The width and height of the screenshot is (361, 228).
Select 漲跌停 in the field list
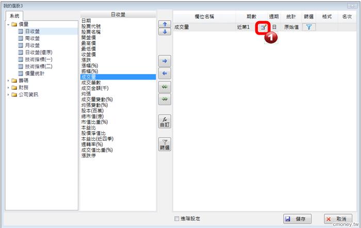pyautogui.click(x=88, y=156)
